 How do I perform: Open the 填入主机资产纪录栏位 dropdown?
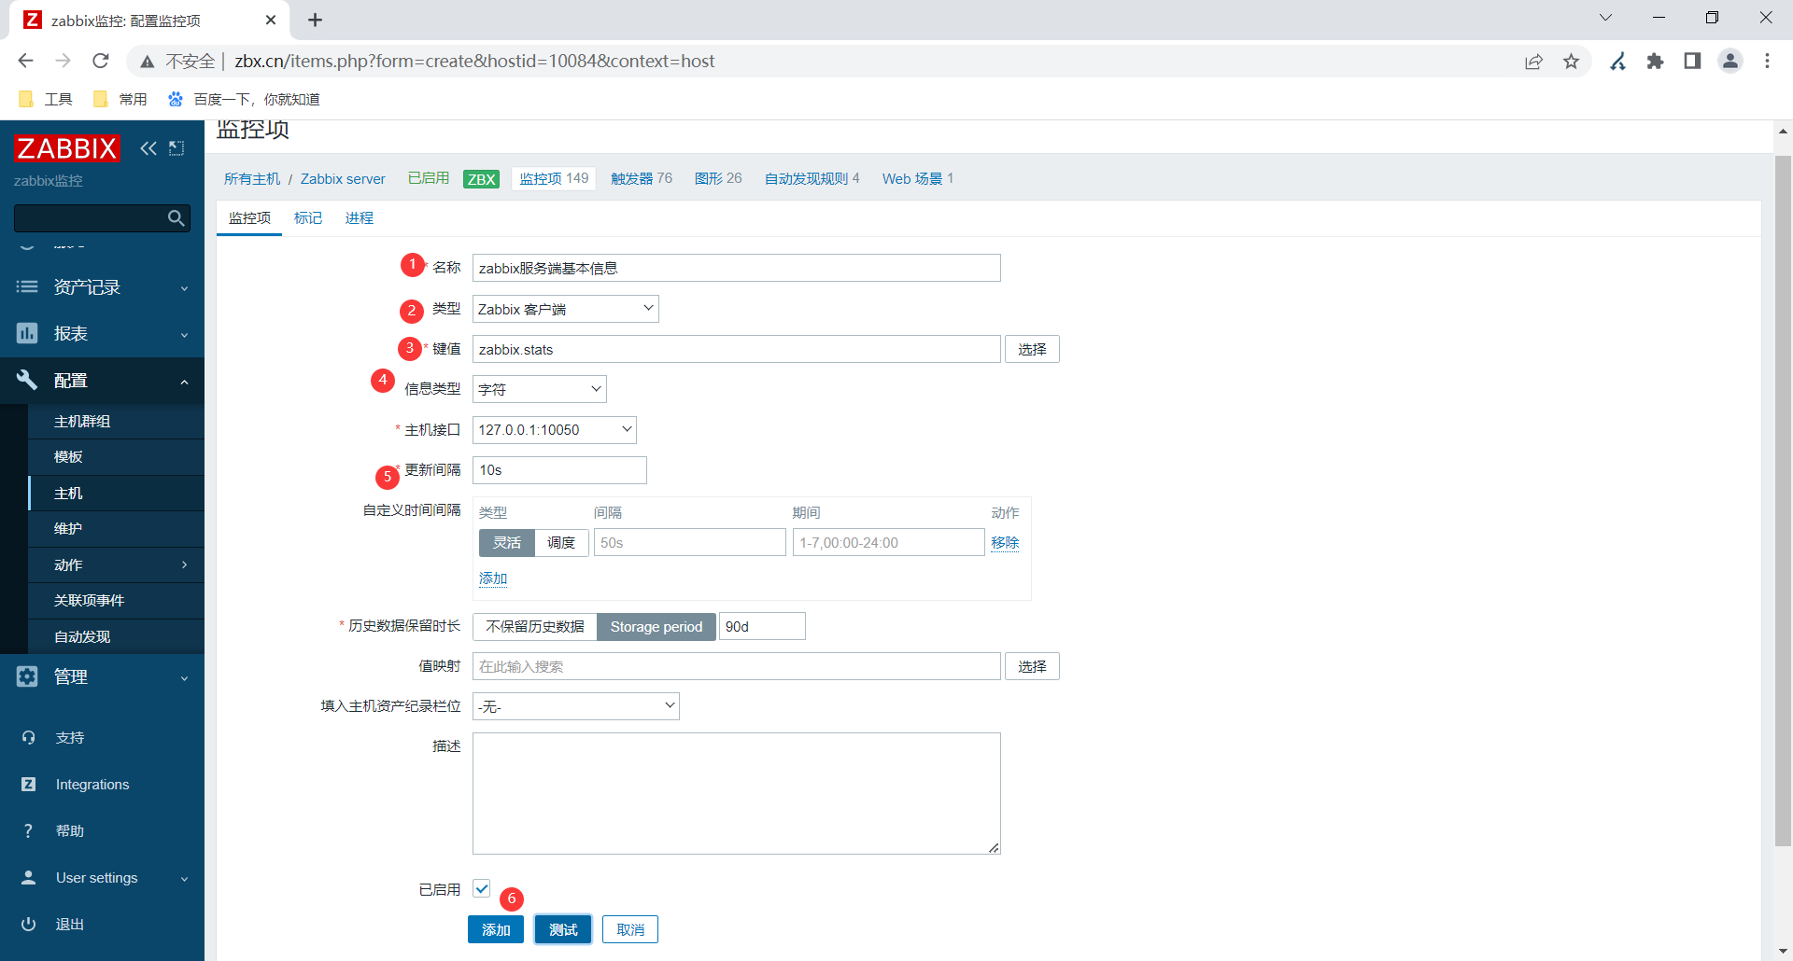[576, 706]
